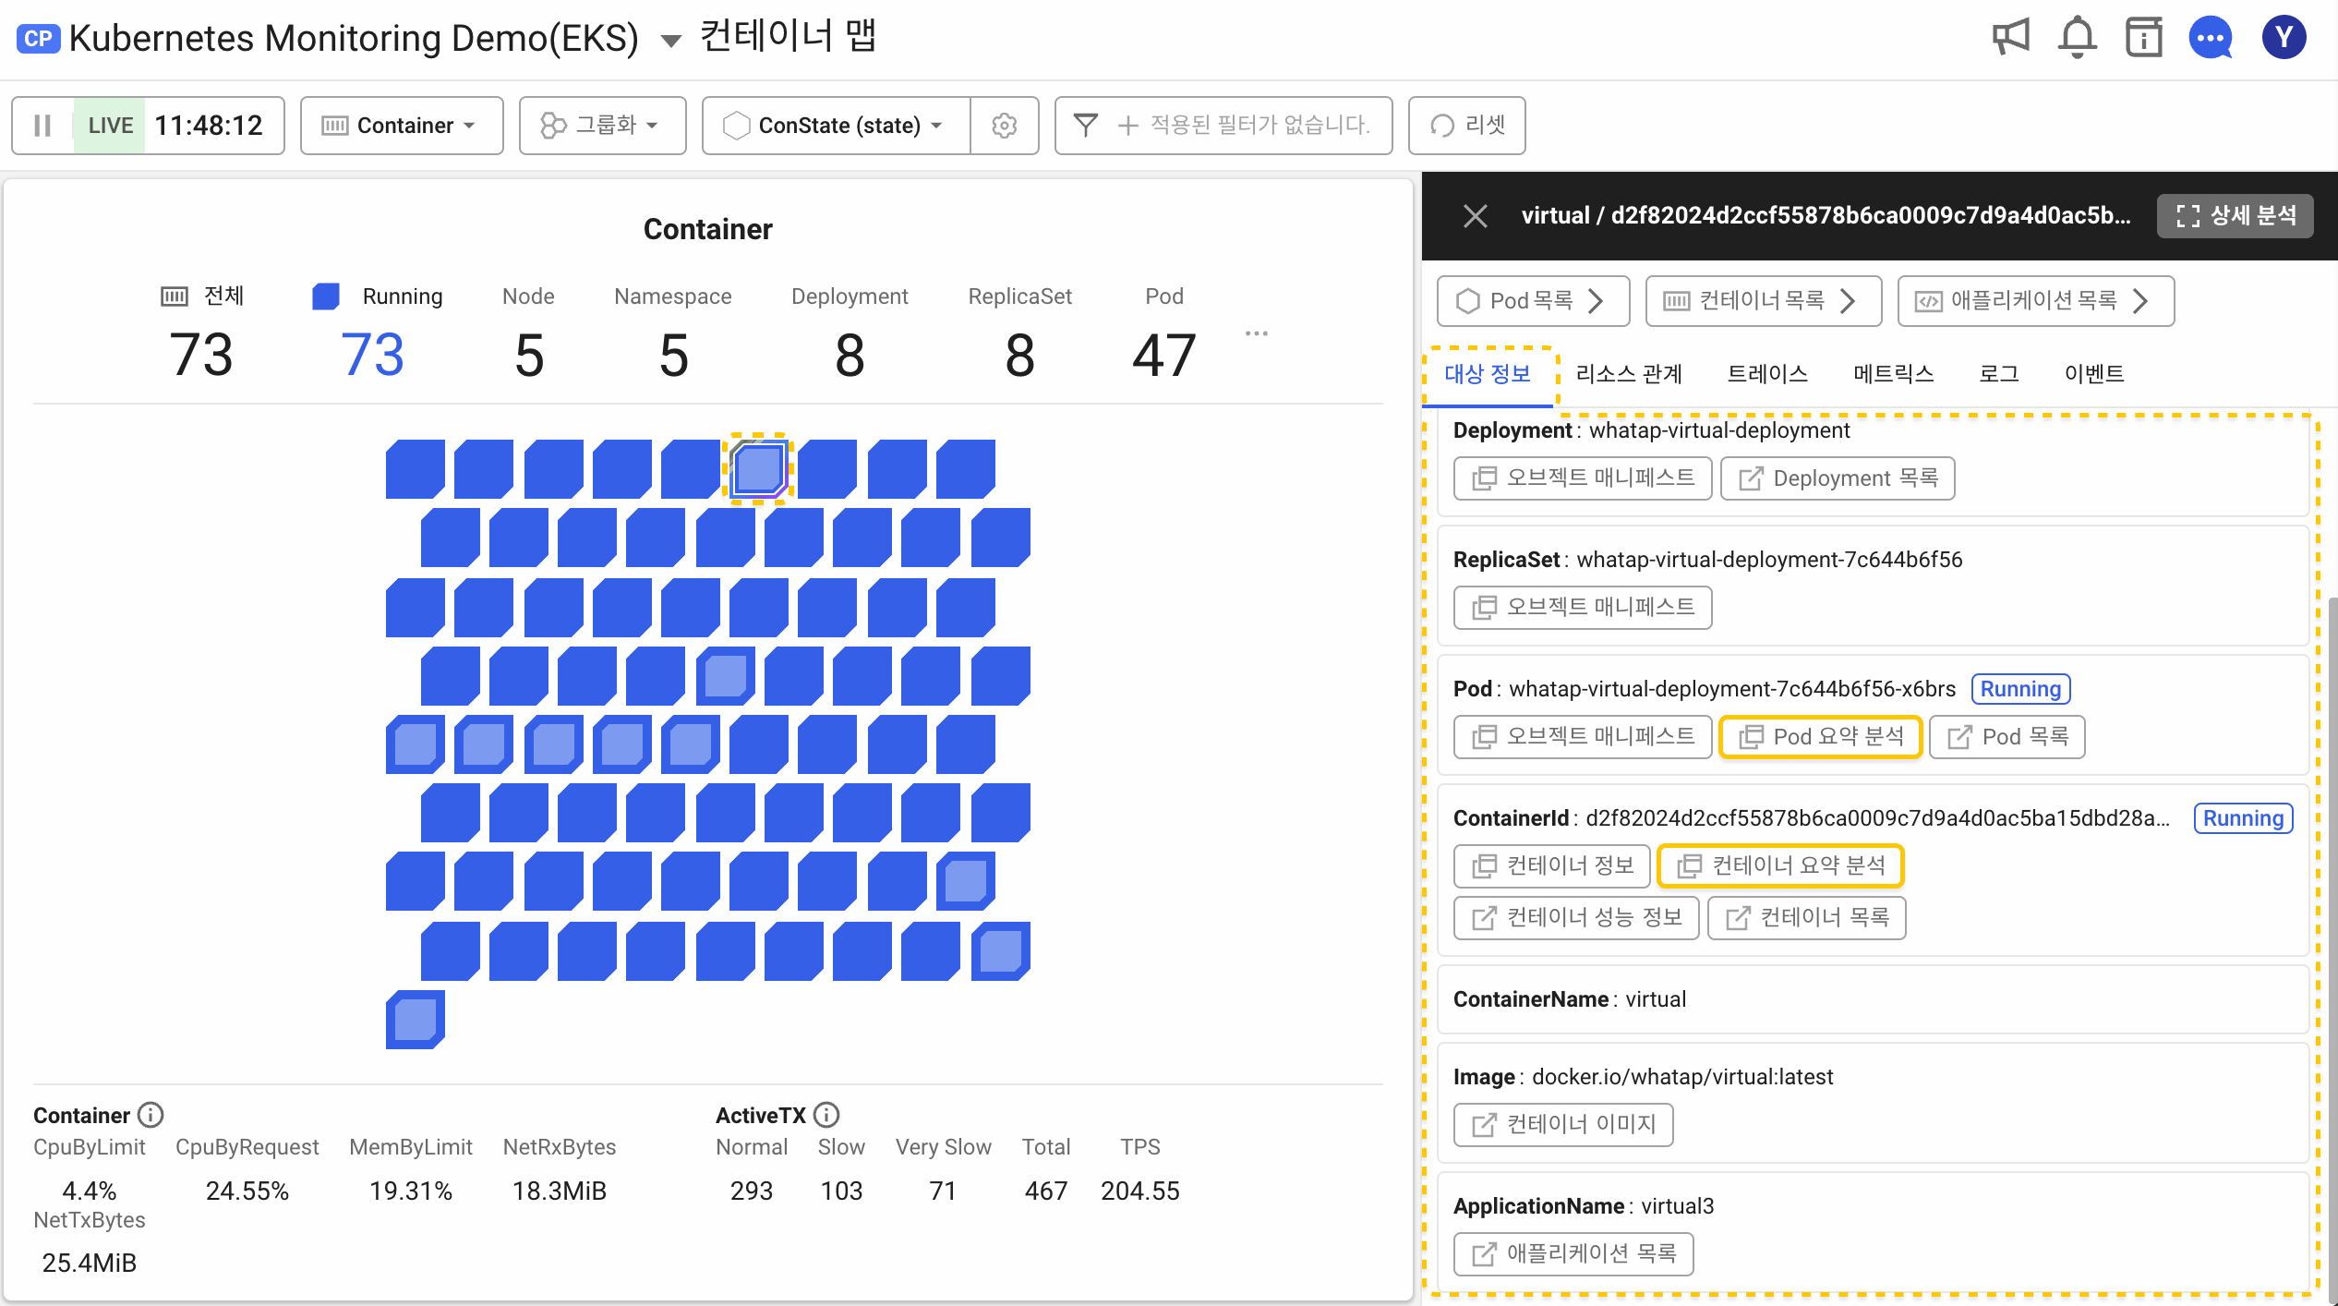Viewport: 2338px width, 1306px height.
Task: Expand ConState (state) filter dropdown
Action: (835, 124)
